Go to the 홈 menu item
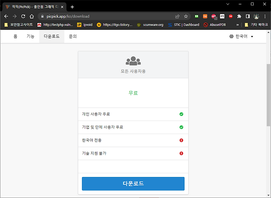The height and width of the screenshot is (198, 271). (x=15, y=36)
